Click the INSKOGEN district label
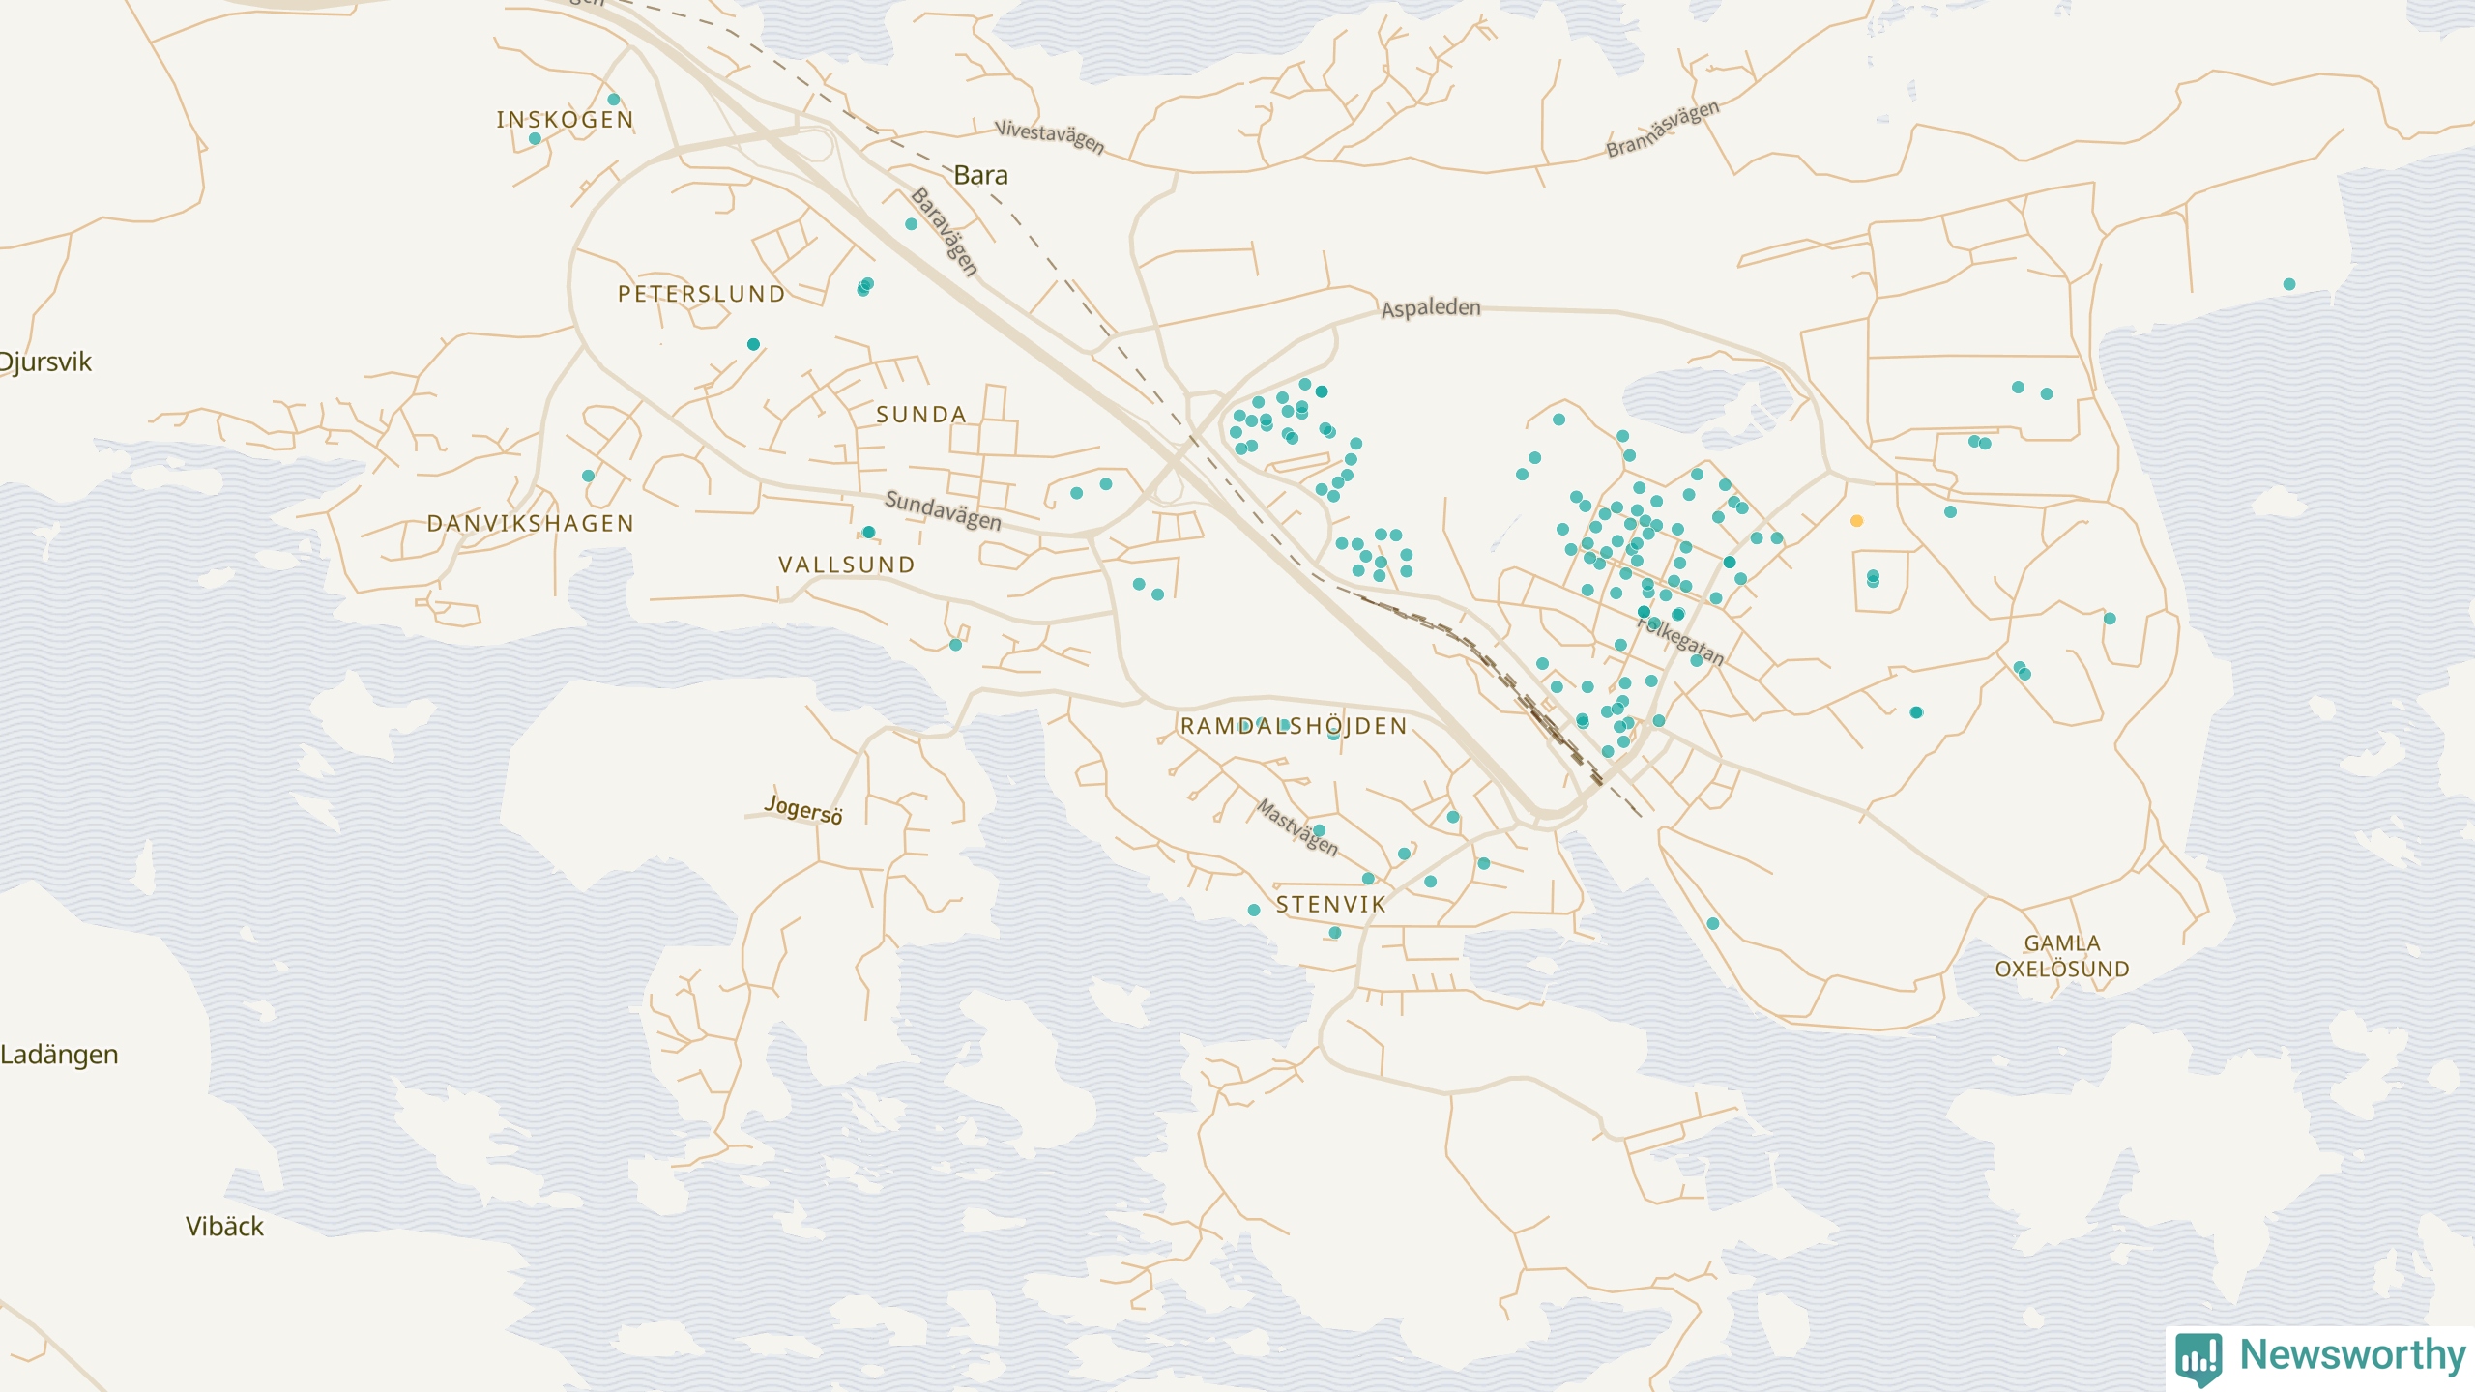The height and width of the screenshot is (1392, 2475). click(x=565, y=120)
